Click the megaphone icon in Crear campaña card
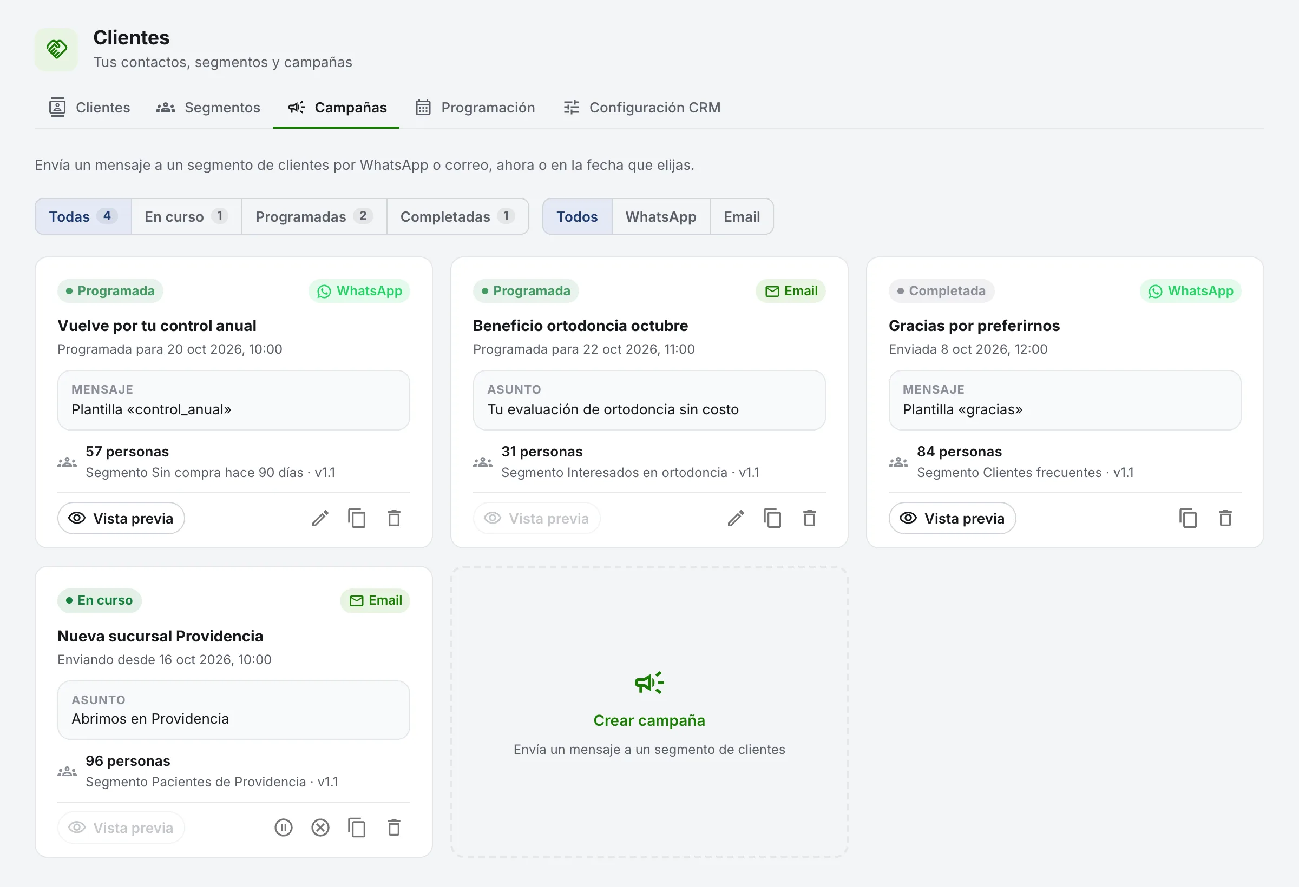Image resolution: width=1299 pixels, height=887 pixels. 649,683
